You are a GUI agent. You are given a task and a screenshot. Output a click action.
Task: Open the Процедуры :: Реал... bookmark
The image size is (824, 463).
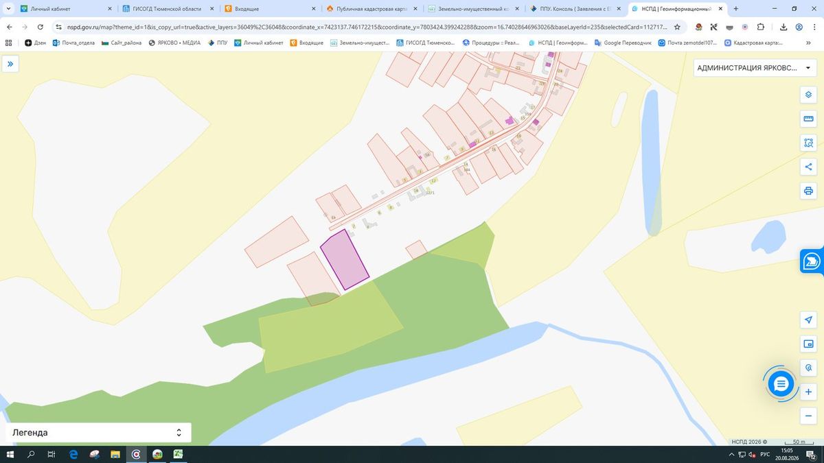[x=491, y=43]
